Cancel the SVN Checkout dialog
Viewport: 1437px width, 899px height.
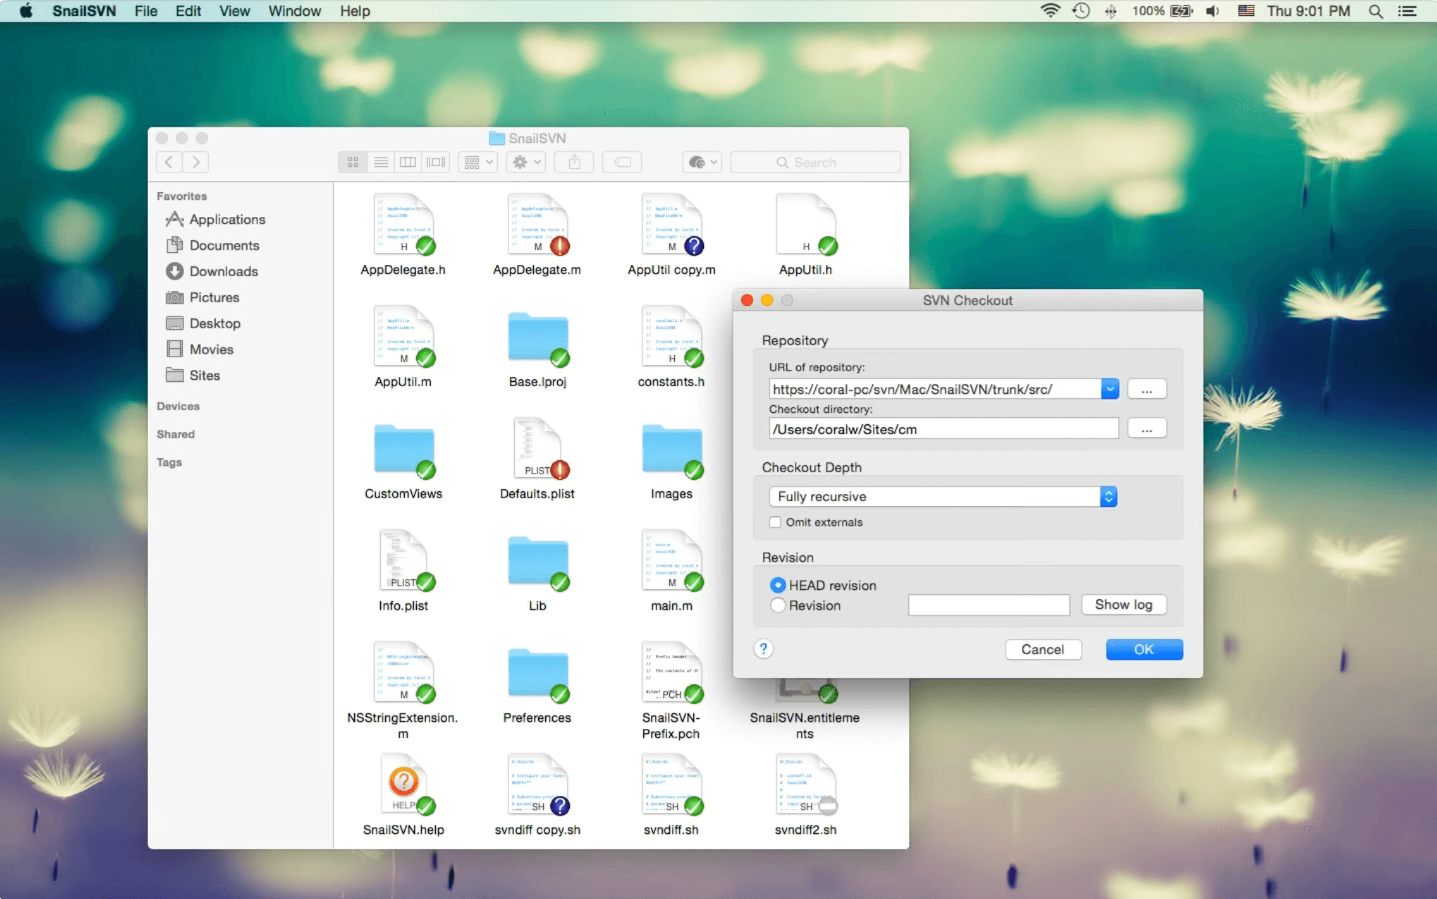coord(1043,649)
